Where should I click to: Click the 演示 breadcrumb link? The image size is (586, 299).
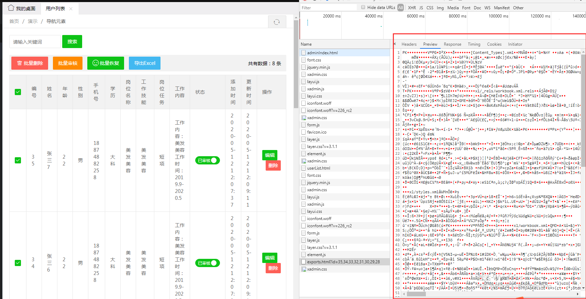(33, 21)
